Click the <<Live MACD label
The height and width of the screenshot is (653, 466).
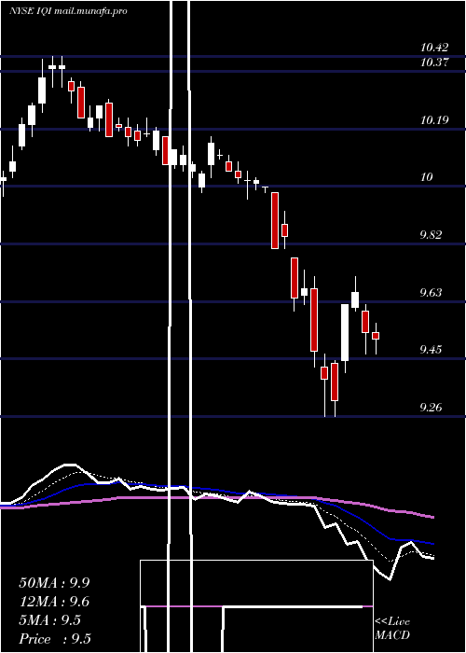click(392, 629)
